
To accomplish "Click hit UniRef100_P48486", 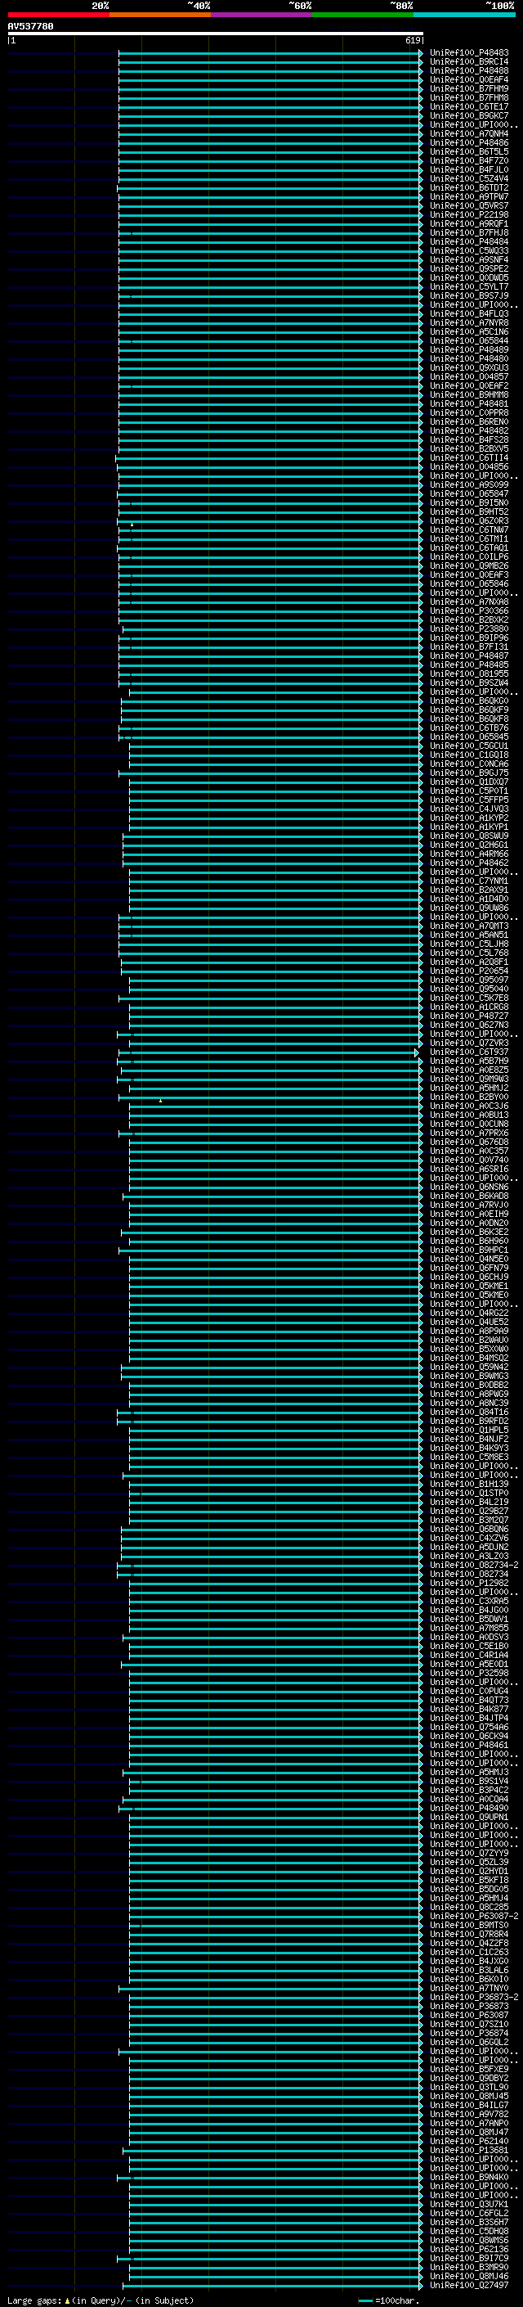I will click(x=469, y=143).
